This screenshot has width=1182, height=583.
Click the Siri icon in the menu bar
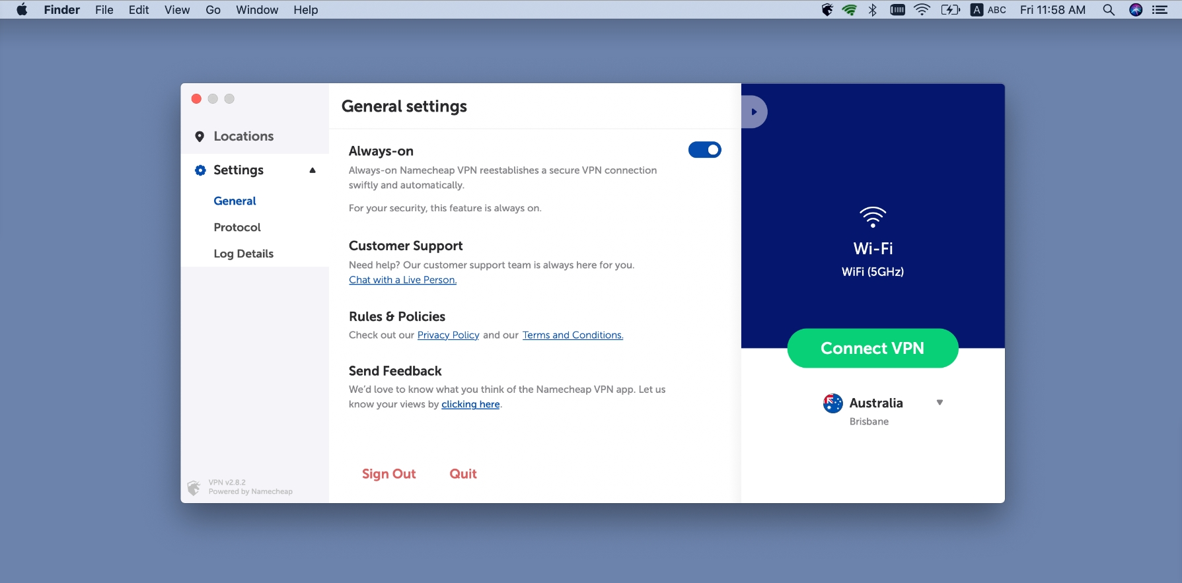coord(1136,10)
